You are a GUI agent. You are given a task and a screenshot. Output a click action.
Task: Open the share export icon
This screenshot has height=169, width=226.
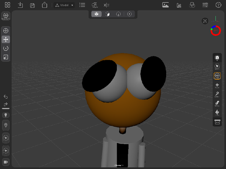pos(44,5)
